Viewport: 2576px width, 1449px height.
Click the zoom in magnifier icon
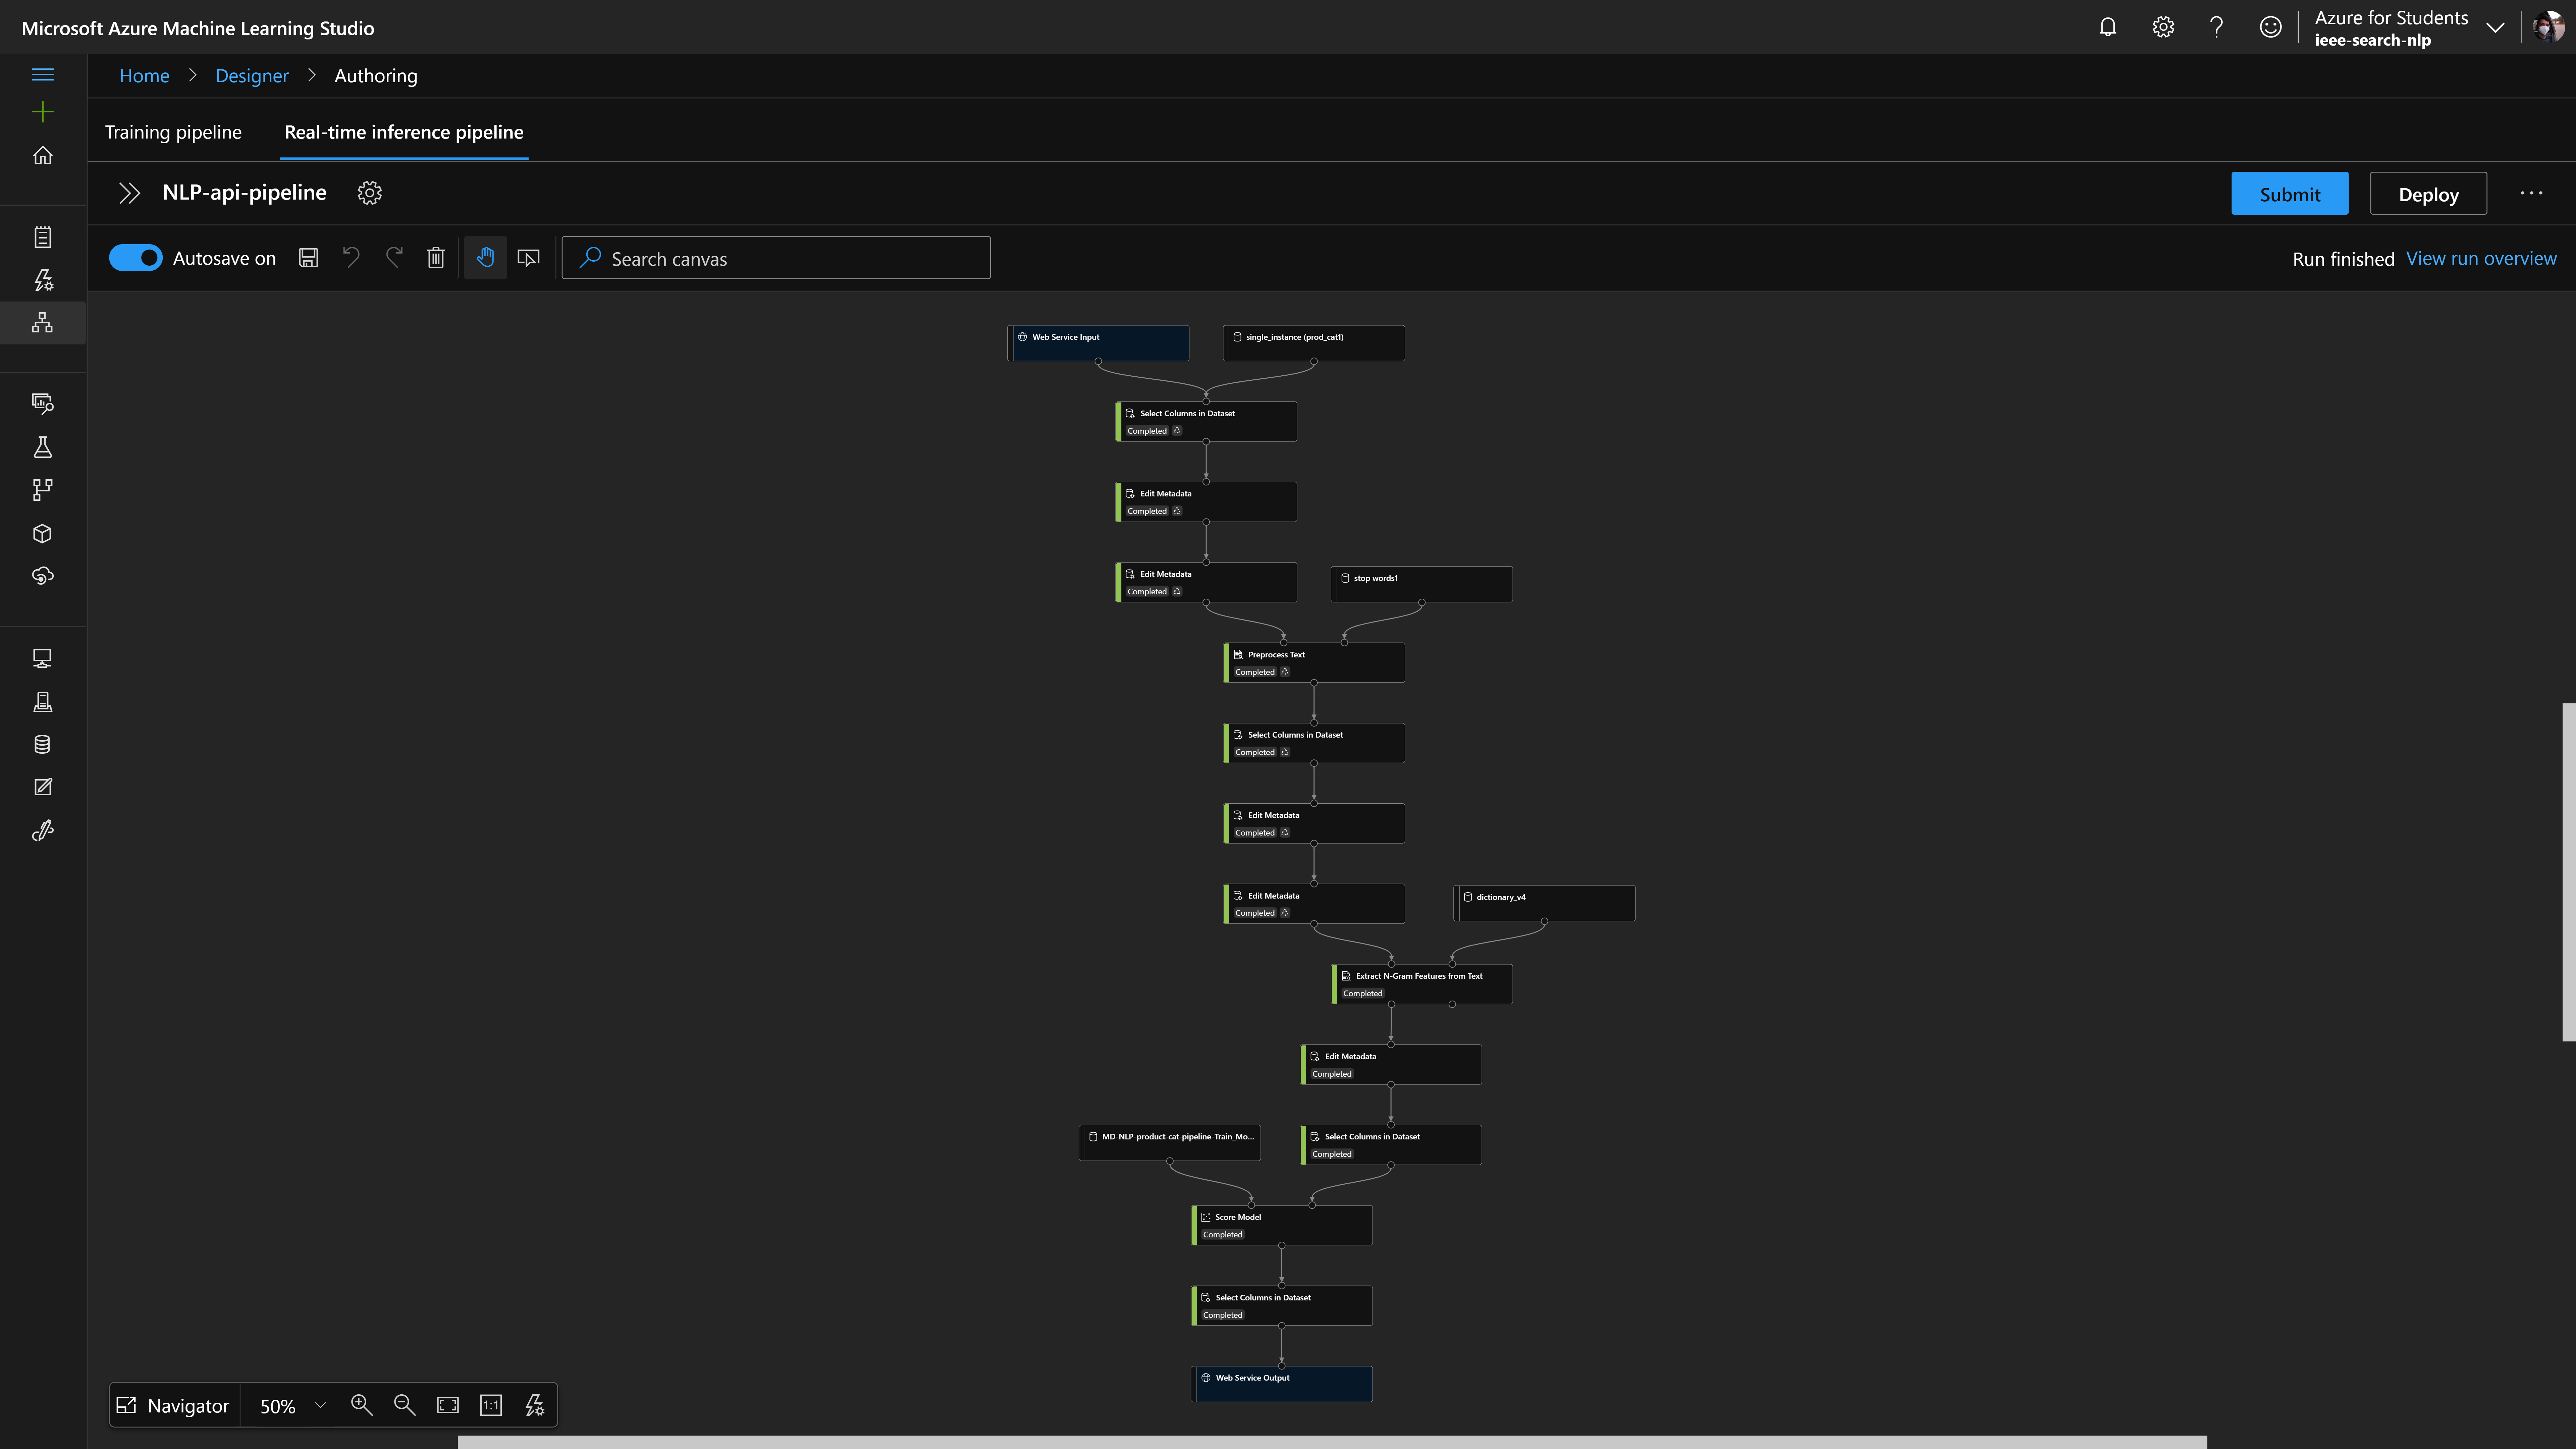point(361,1405)
